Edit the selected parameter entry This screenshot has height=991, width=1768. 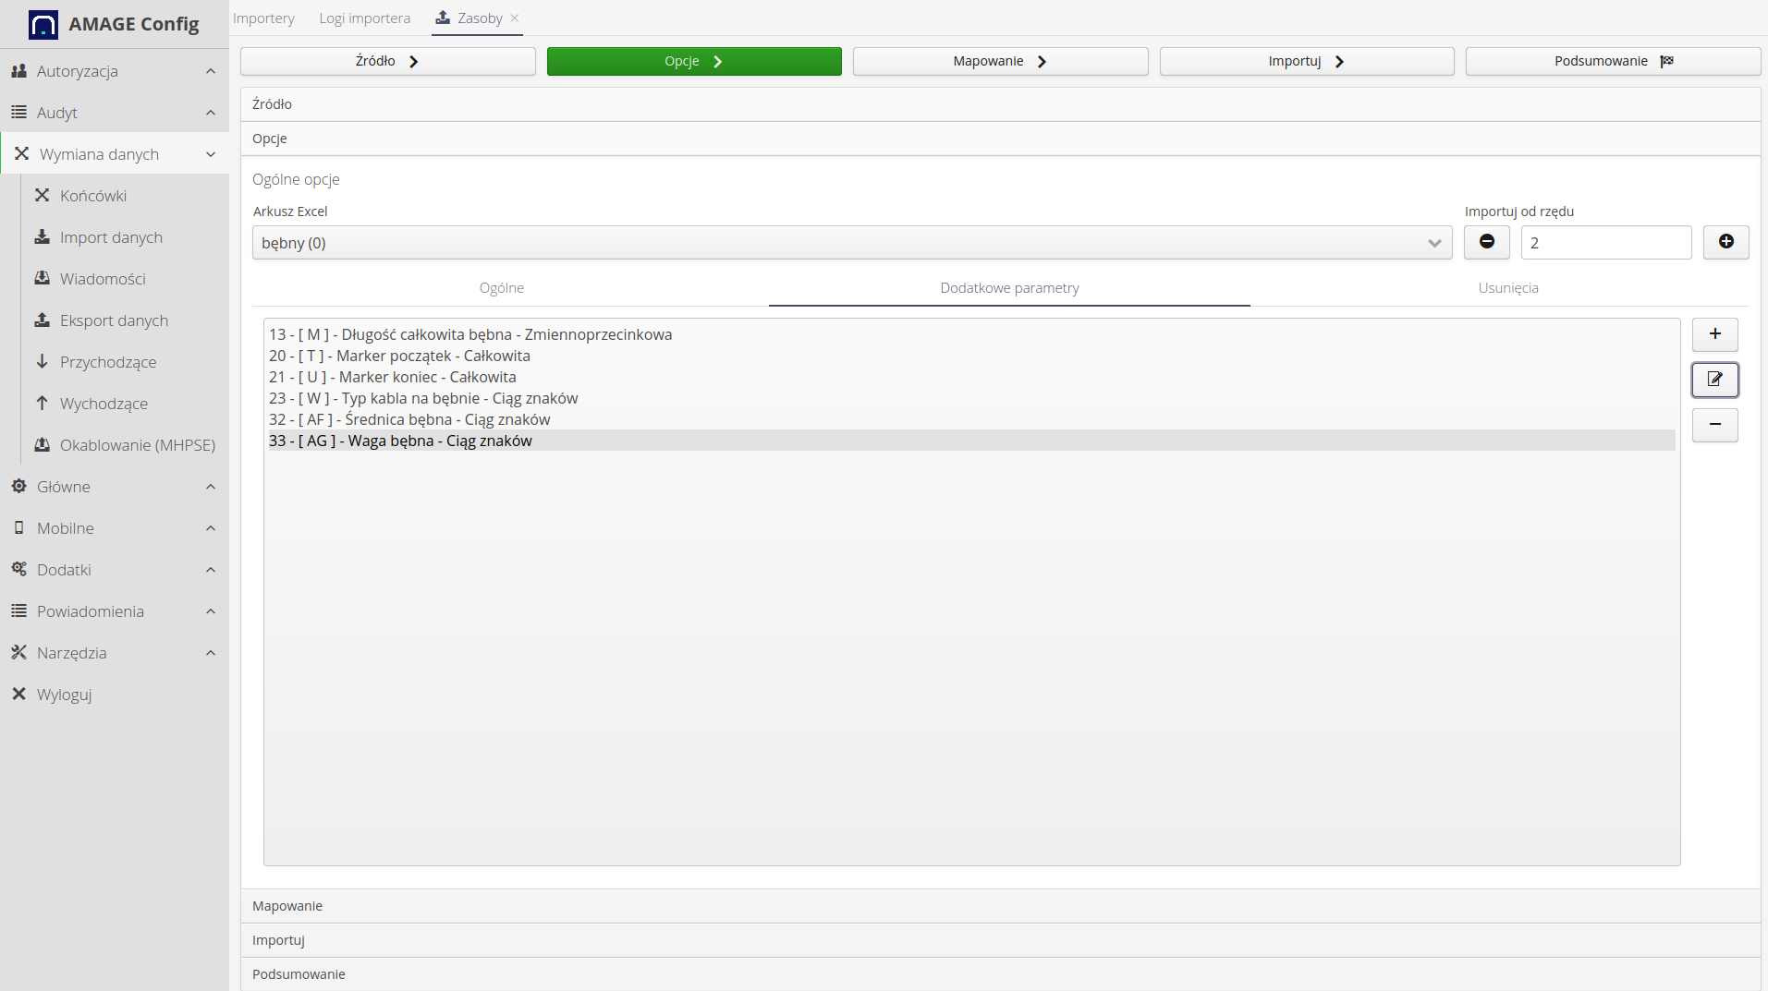pyautogui.click(x=1714, y=379)
